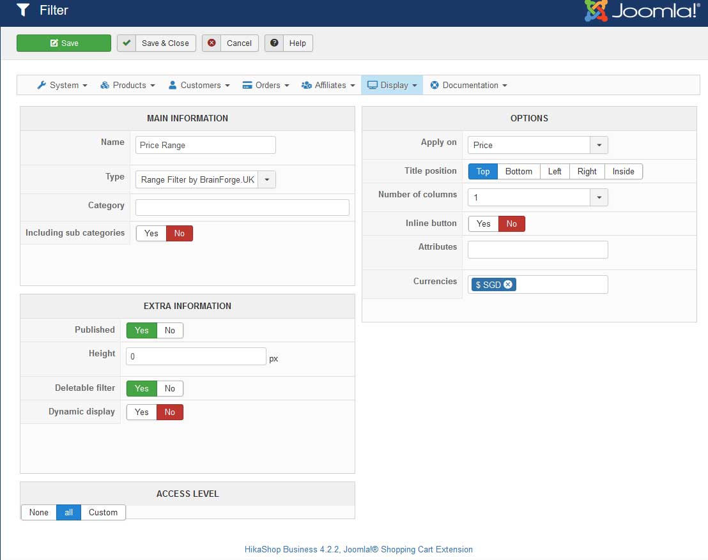Expand the Type dropdown arrow
708x560 pixels.
267,179
